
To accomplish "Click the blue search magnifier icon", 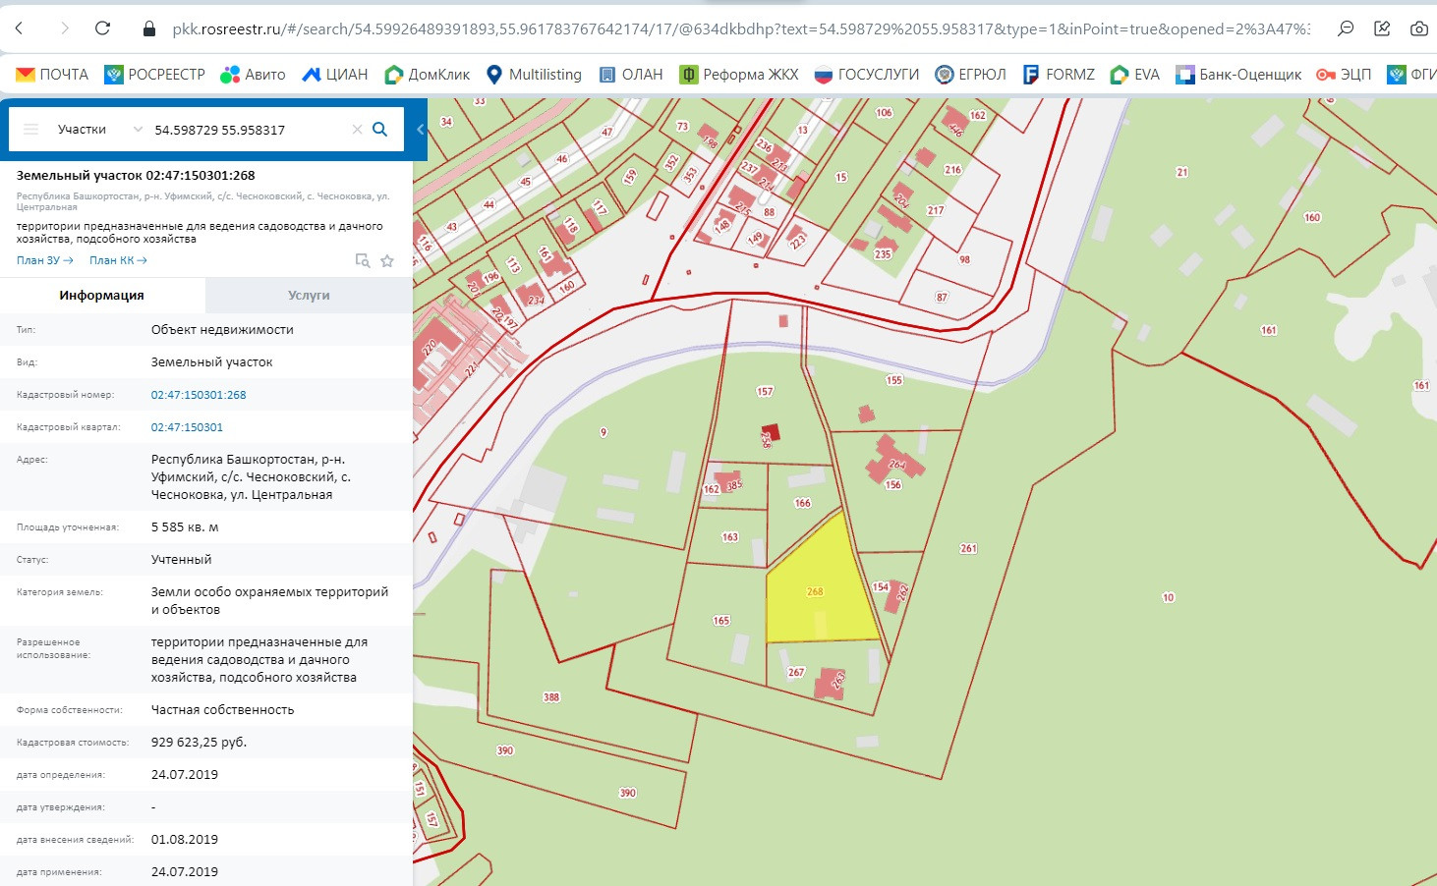I will tap(379, 130).
